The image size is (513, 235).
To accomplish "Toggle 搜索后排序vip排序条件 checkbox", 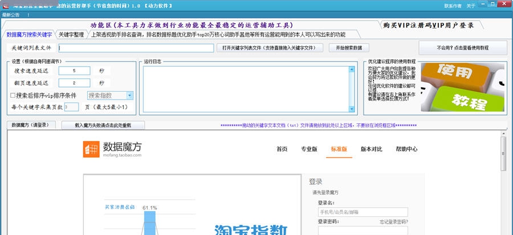I will pyautogui.click(x=13, y=95).
